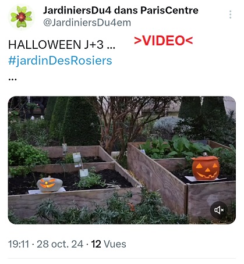This screenshot has width=244, height=264.
Task: Unmute the video with the speaker icon
Action: (219, 210)
